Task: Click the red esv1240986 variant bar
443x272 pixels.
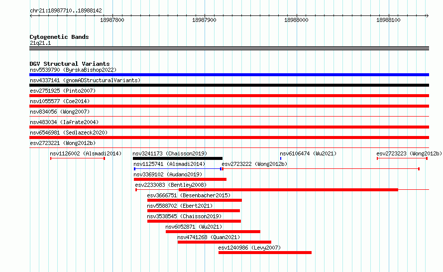Action: coord(265,253)
